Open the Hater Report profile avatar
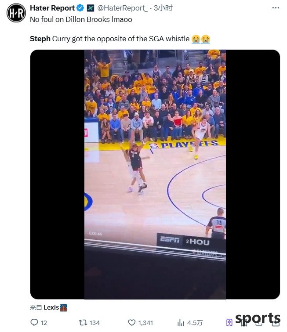The height and width of the screenshot is (332, 287). pos(16,13)
